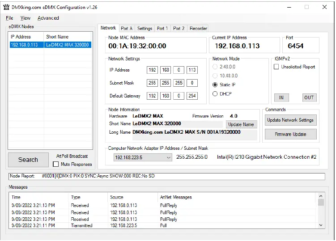Open the Advanced menu
Image resolution: width=336 pixels, height=241 pixels.
click(48, 18)
